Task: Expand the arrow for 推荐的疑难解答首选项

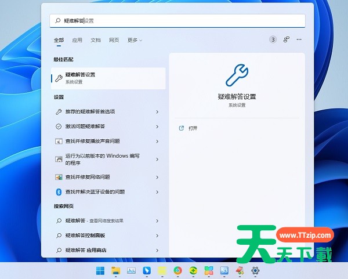Action: click(x=157, y=111)
